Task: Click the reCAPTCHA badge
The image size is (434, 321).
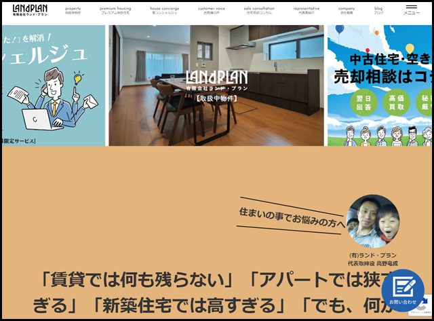Action: point(420,305)
